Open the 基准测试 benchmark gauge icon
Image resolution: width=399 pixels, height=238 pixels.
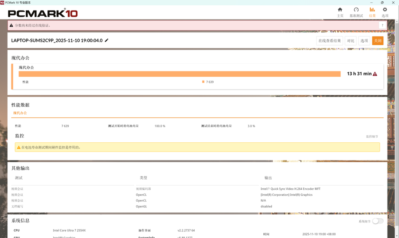coord(356,10)
